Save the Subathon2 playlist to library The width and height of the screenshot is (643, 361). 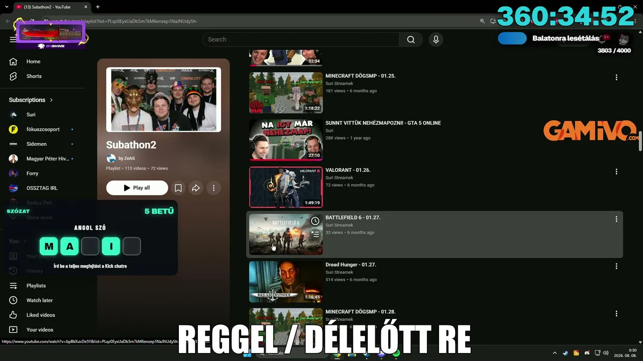[178, 188]
